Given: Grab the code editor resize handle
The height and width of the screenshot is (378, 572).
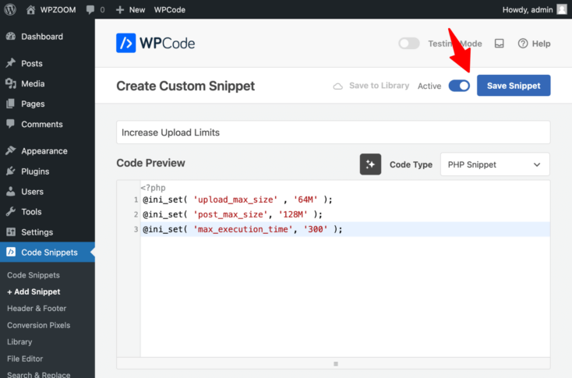Looking at the screenshot, I should click(336, 364).
